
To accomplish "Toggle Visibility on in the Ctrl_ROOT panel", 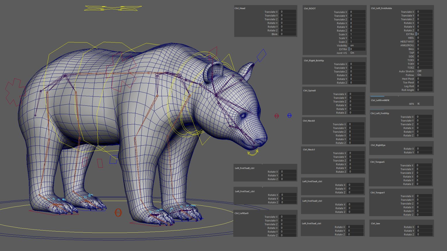I will tap(352, 45).
